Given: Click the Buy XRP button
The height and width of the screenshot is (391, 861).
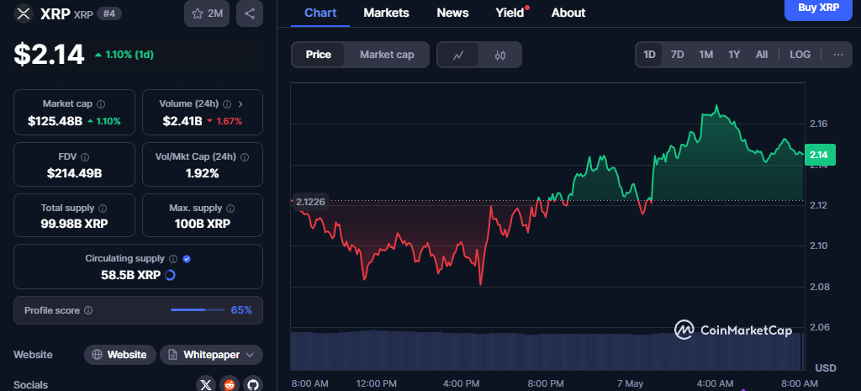Looking at the screenshot, I should tap(818, 9).
